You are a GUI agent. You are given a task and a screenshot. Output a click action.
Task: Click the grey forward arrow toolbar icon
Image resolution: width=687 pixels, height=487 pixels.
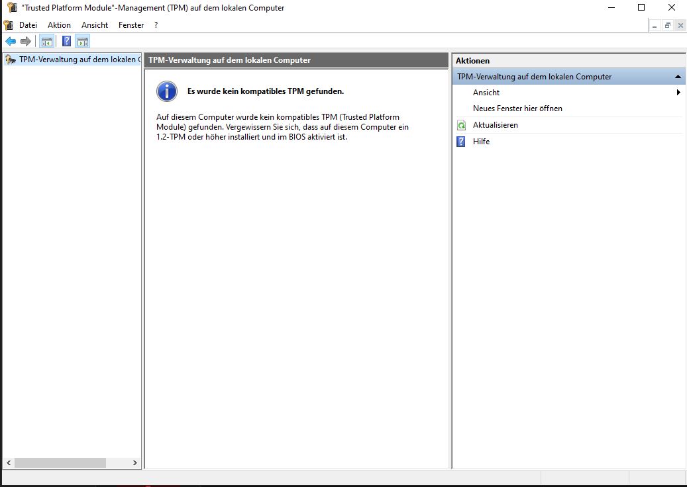(26, 42)
